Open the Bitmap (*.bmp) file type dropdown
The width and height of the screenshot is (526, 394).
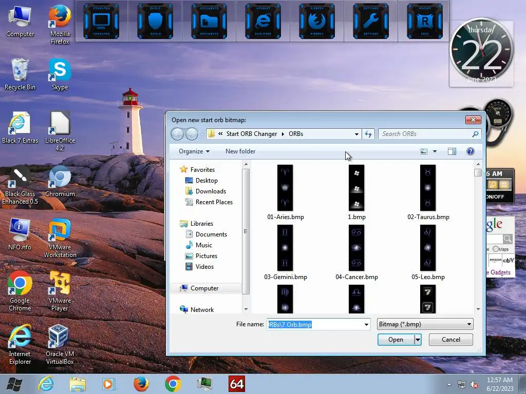(424, 324)
